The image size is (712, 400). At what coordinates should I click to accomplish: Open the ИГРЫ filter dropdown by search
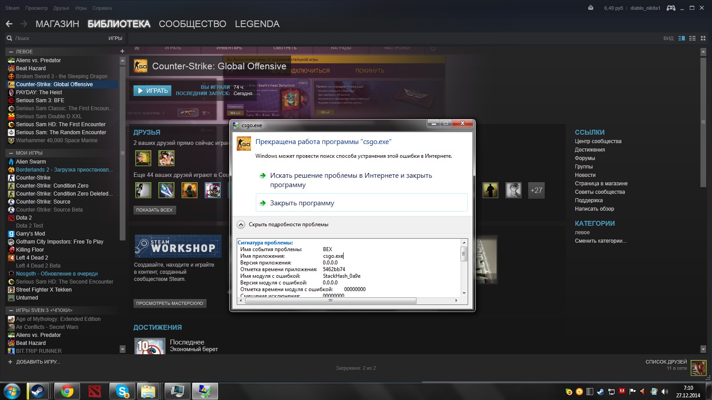115,38
